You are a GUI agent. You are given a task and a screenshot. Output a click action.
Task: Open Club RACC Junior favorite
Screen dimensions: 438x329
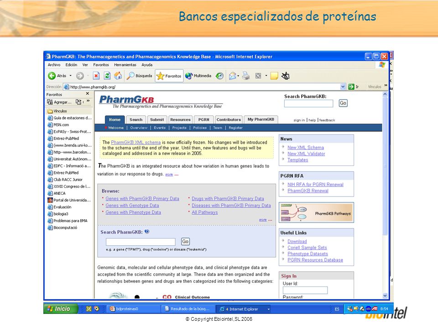tap(65, 180)
